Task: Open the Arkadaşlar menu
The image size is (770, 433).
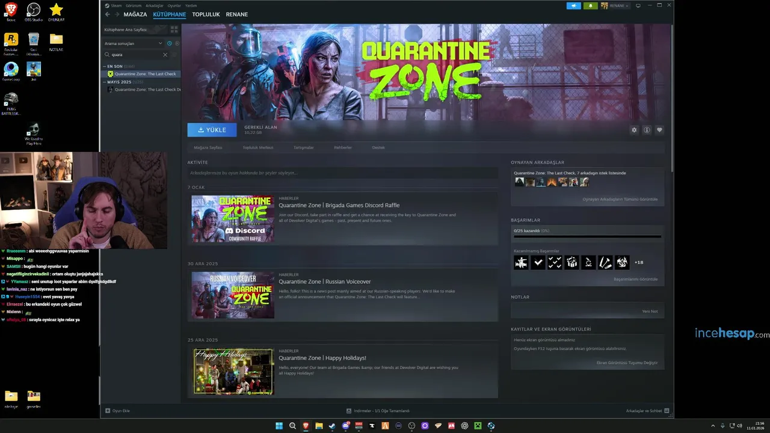Action: tap(155, 5)
